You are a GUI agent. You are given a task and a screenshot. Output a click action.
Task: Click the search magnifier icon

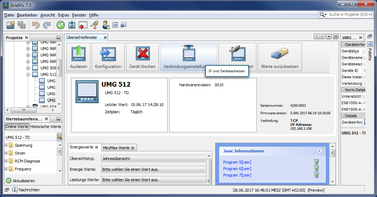click(322, 15)
